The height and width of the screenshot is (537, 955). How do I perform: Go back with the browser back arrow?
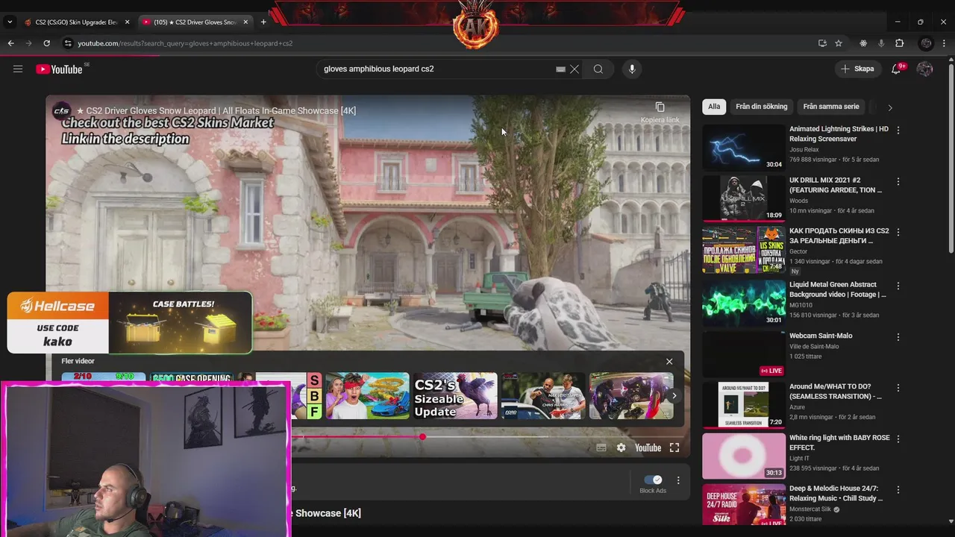coord(10,43)
